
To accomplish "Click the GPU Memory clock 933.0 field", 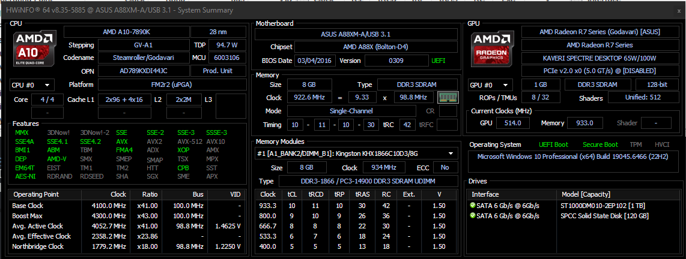I will [584, 123].
